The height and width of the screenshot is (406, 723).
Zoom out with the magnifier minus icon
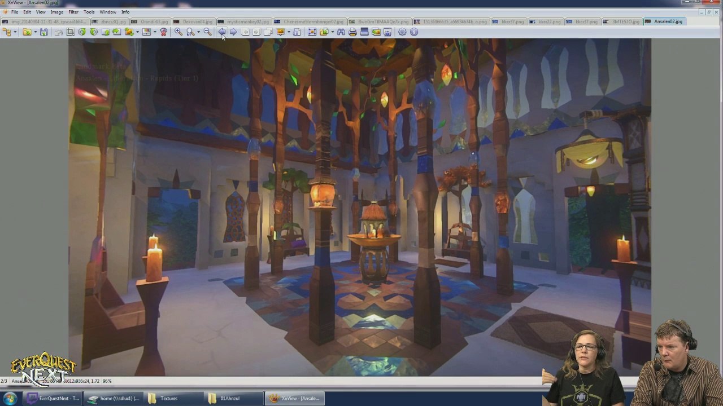coord(207,32)
